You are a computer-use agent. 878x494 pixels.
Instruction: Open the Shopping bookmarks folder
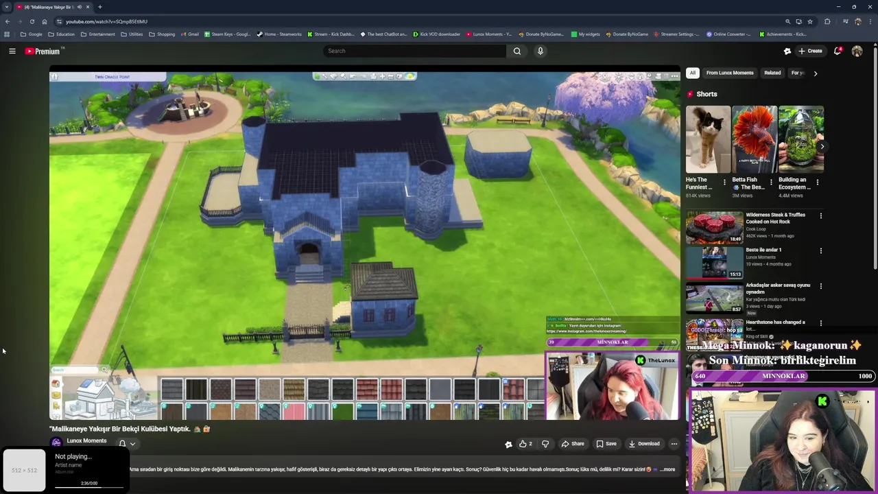click(x=162, y=34)
